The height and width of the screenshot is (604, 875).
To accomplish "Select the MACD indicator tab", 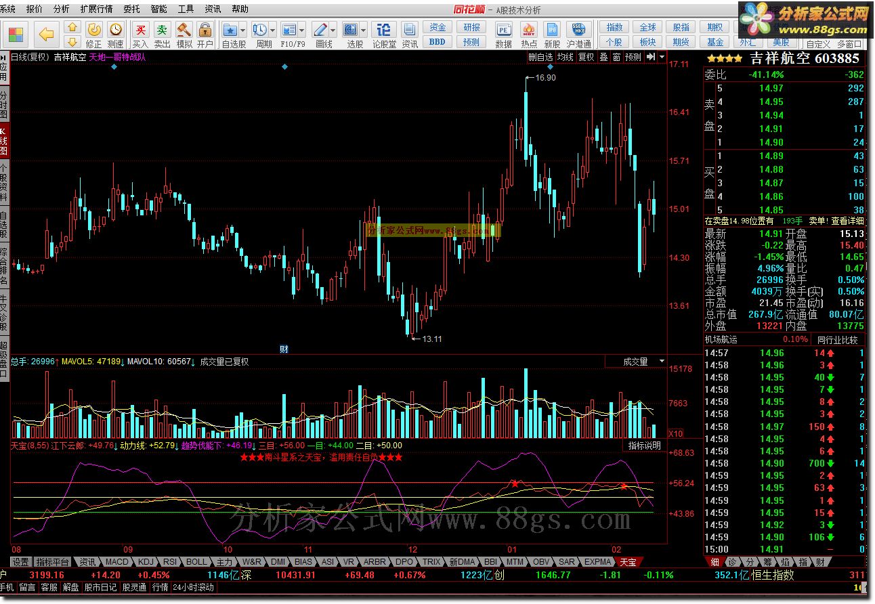I will coord(116,562).
